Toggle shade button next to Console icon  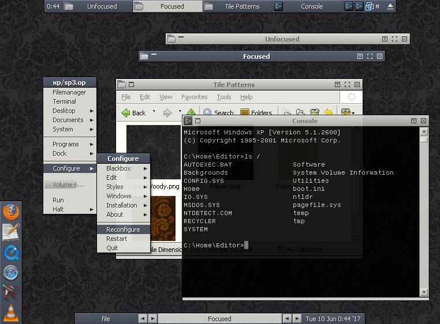(198, 121)
